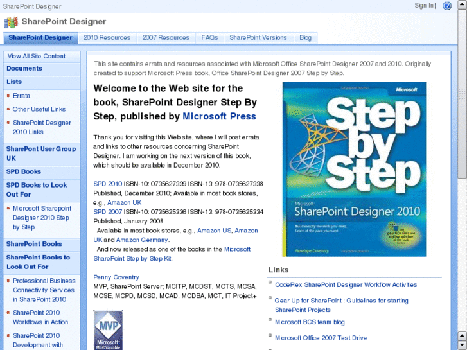467x350 pixels.
Task: Open the Lists sidebar heading
Action: [x=14, y=82]
